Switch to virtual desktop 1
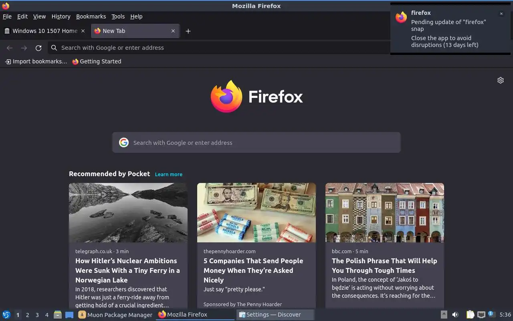The height and width of the screenshot is (321, 513). tap(18, 315)
